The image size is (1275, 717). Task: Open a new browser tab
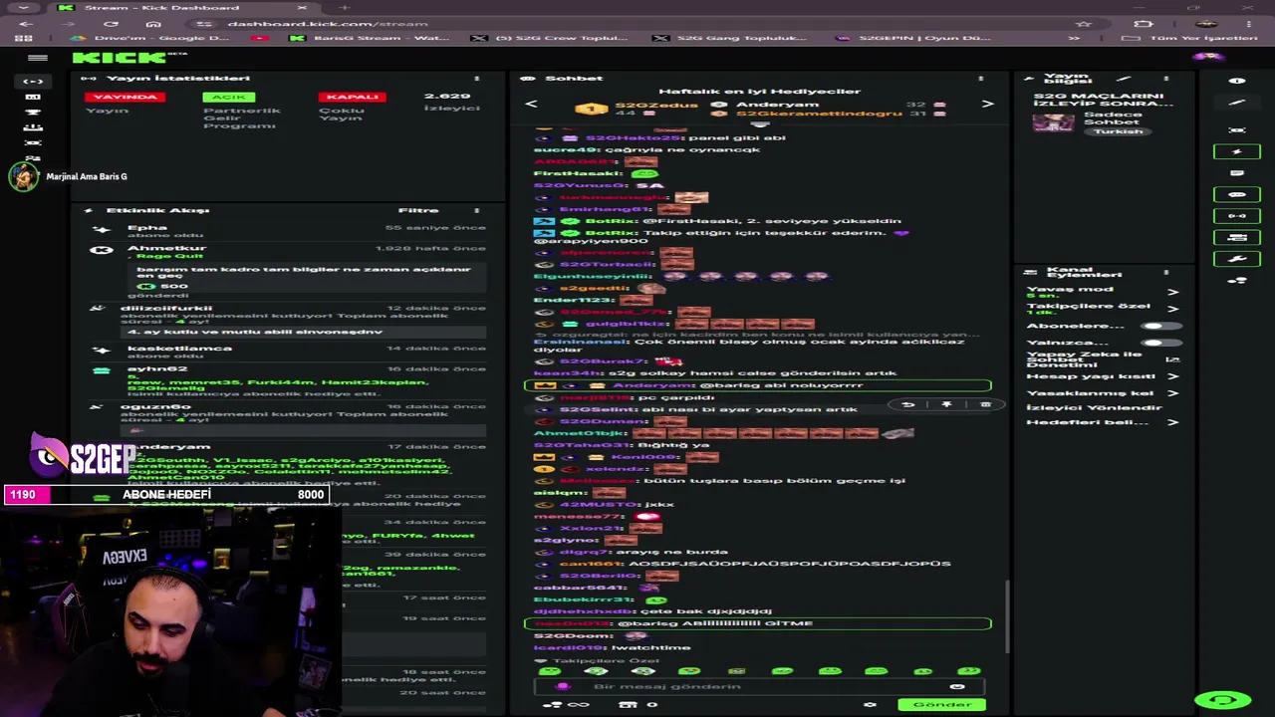pyautogui.click(x=345, y=8)
